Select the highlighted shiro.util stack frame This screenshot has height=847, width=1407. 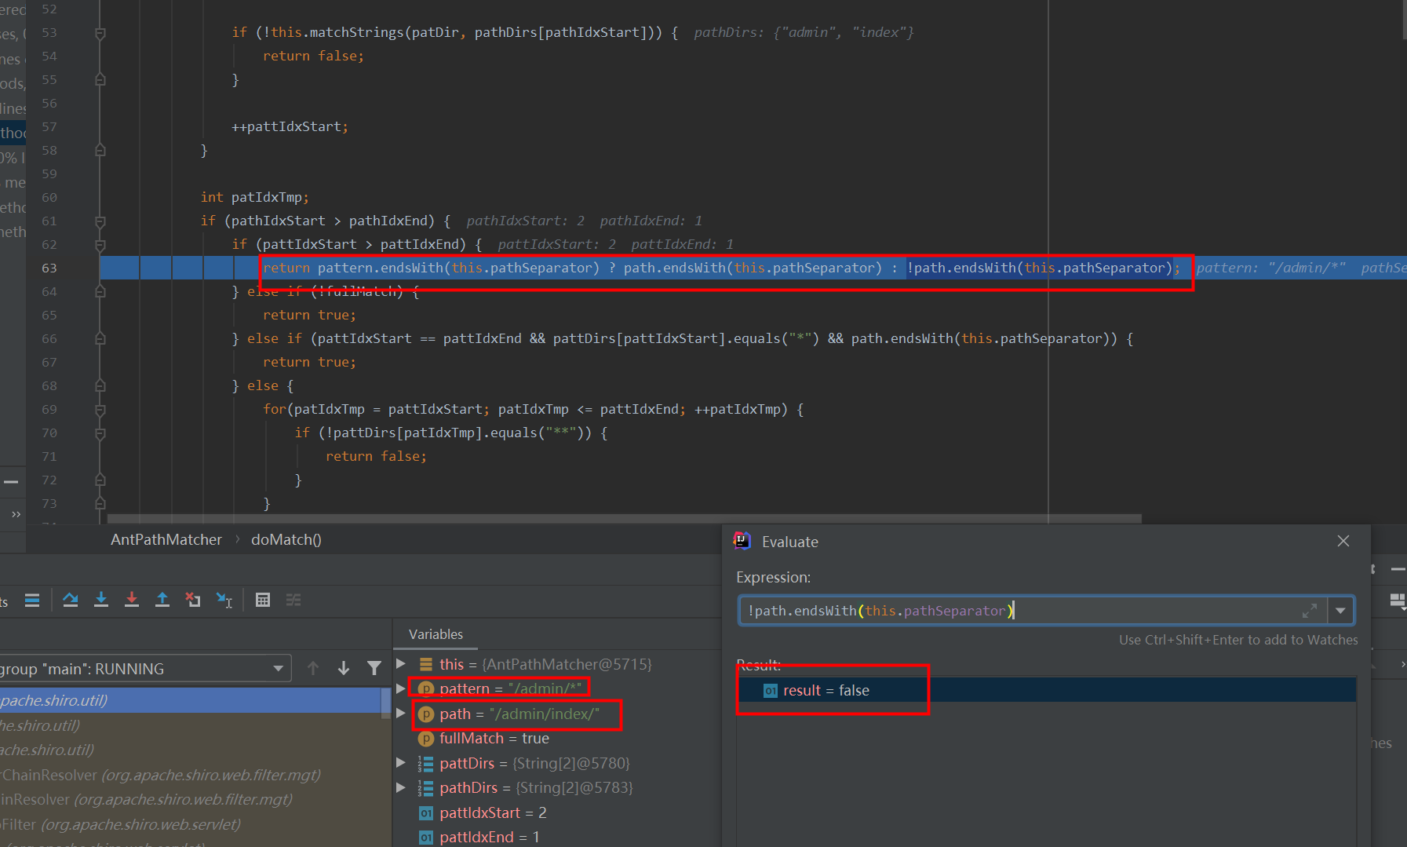(190, 700)
